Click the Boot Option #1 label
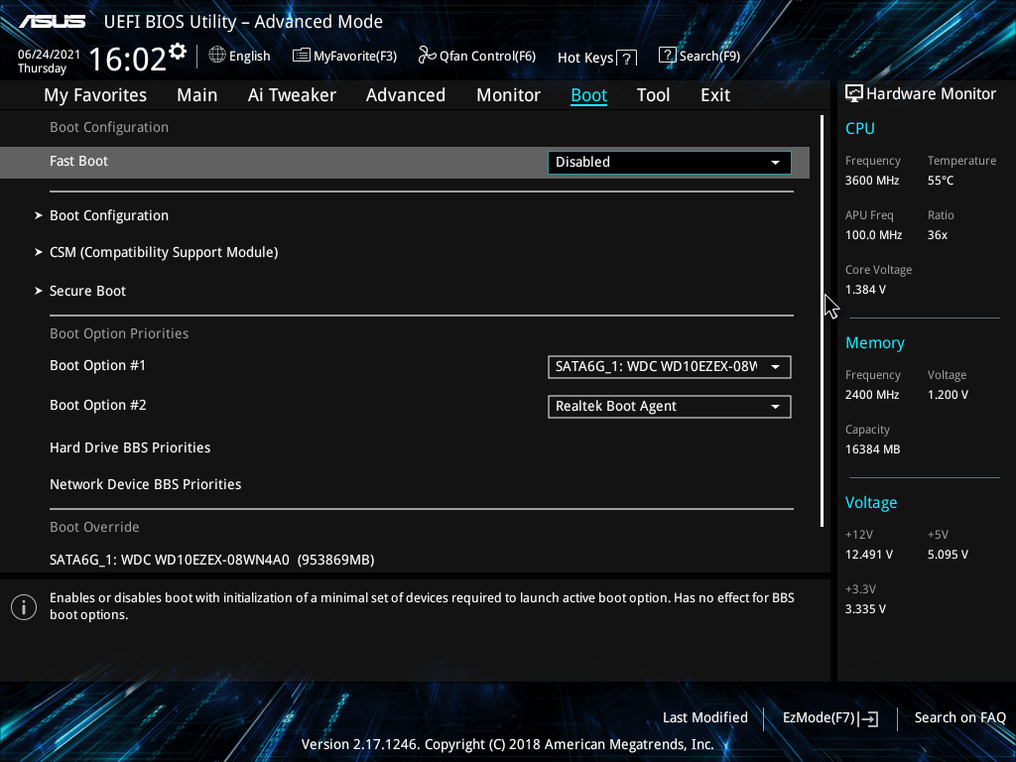1016x762 pixels. click(97, 365)
